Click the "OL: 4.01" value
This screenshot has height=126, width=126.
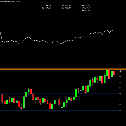click(x=86, y=11)
